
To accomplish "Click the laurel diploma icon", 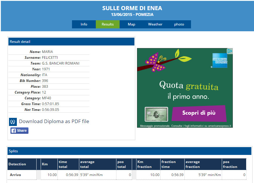I will 13,122.
